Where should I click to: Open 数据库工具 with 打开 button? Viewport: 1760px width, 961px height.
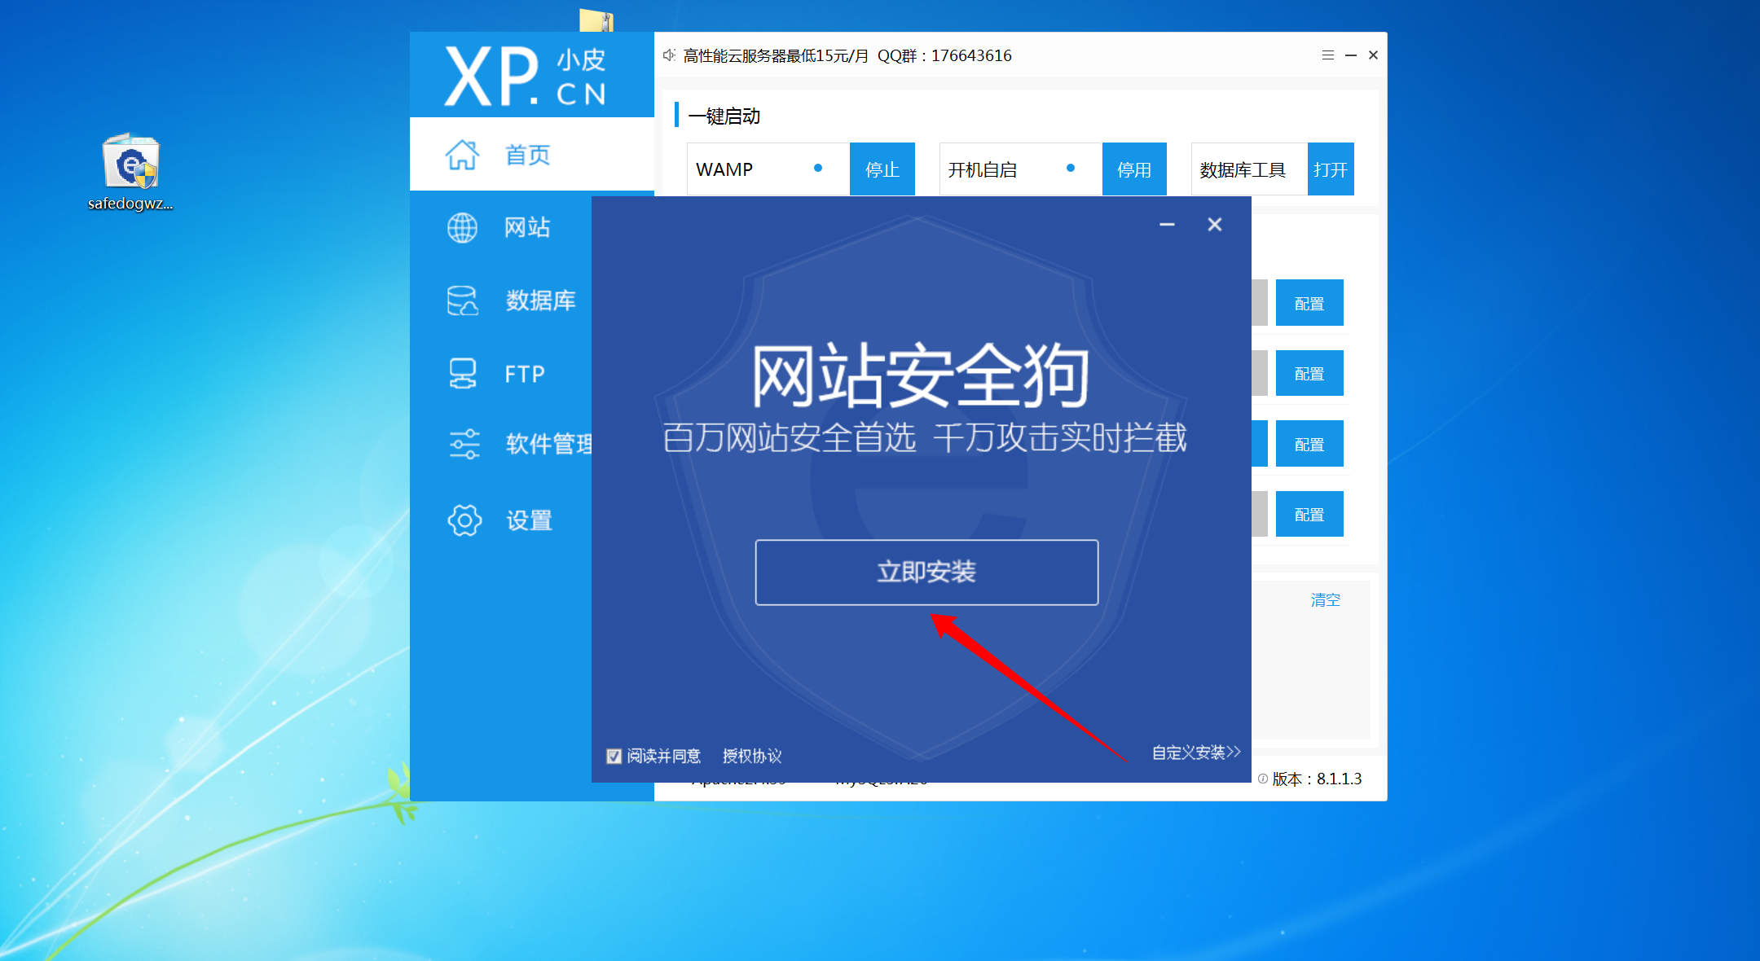1330,169
